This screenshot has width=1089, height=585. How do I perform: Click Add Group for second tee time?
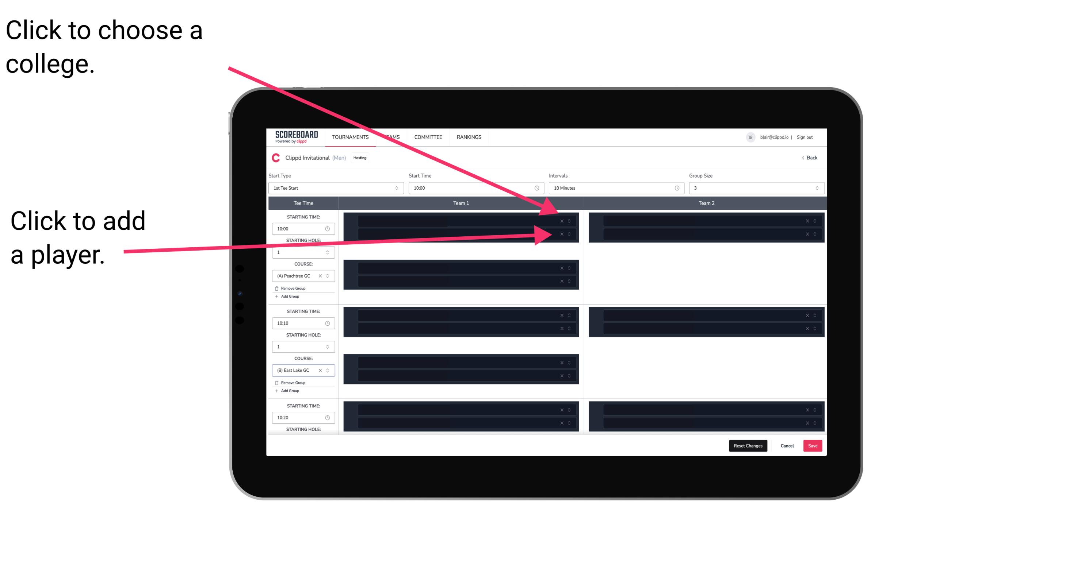(289, 390)
